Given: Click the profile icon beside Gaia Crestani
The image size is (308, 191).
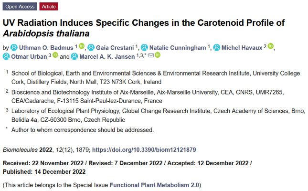Looking at the screenshot, I should click(x=93, y=47).
